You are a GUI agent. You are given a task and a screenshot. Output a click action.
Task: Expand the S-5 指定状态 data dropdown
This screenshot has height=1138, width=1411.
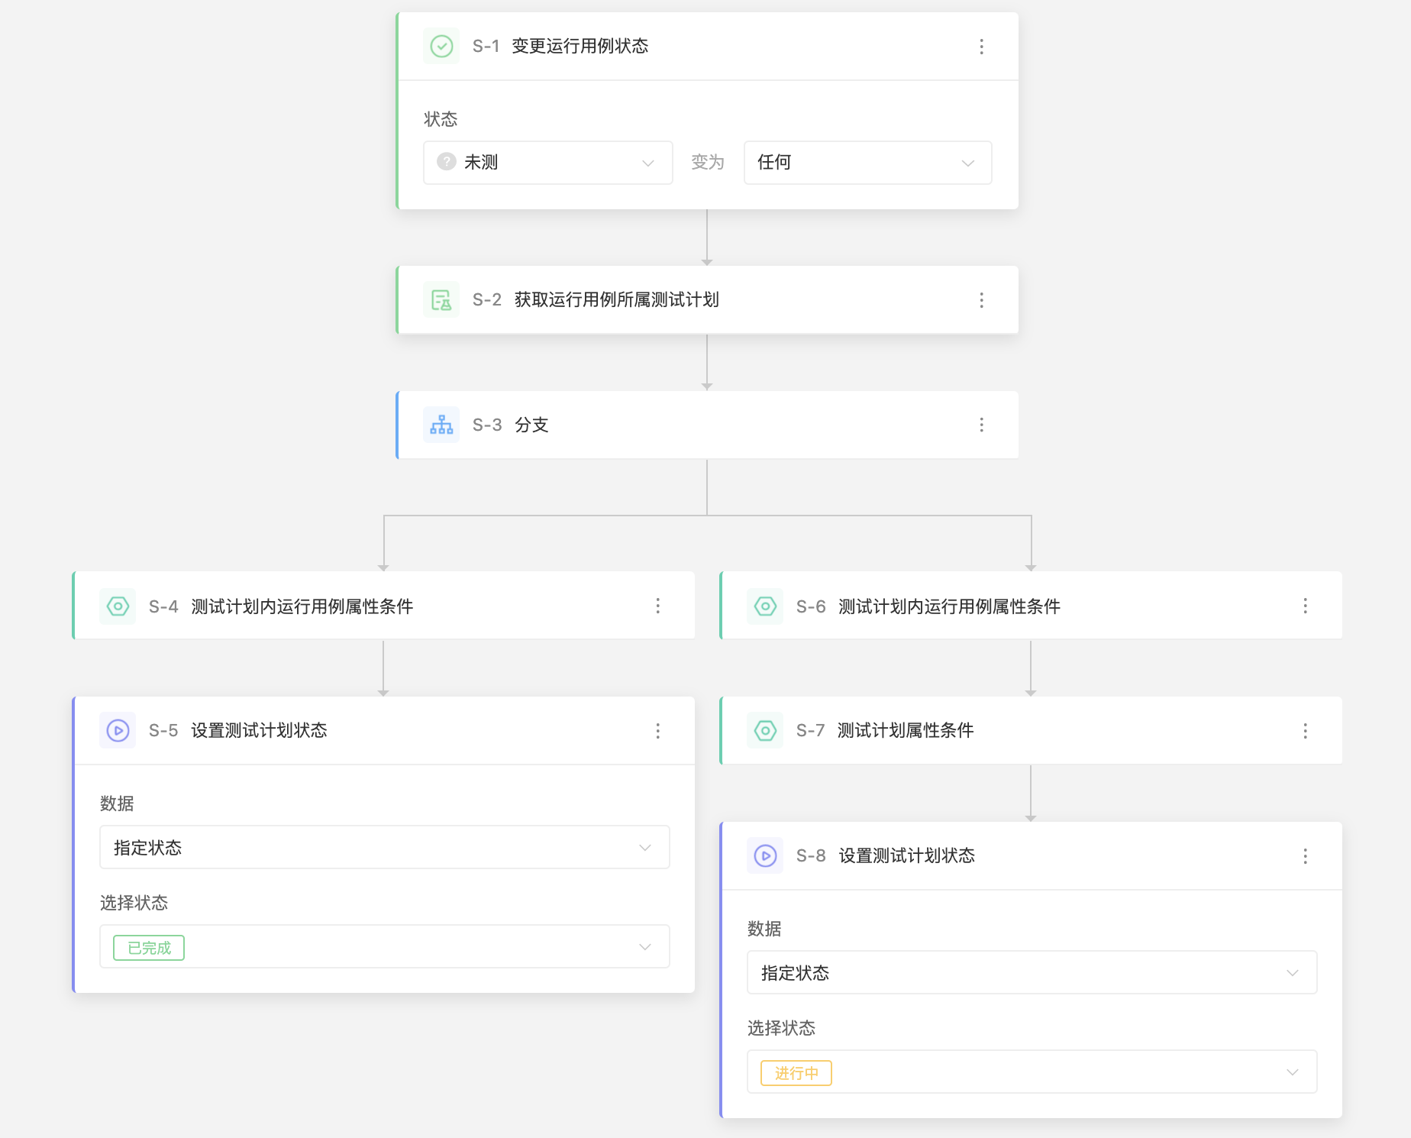coord(385,847)
